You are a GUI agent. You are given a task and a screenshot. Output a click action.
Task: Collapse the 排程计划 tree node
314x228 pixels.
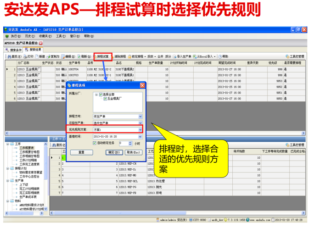coord(8,168)
